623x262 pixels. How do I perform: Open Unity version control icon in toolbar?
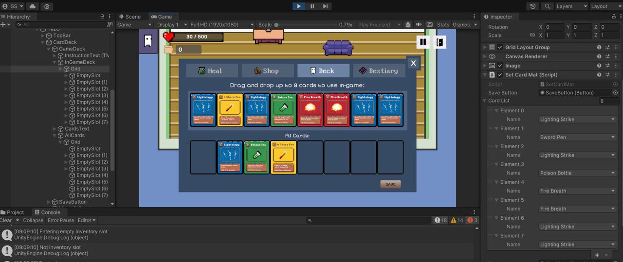pyautogui.click(x=47, y=6)
